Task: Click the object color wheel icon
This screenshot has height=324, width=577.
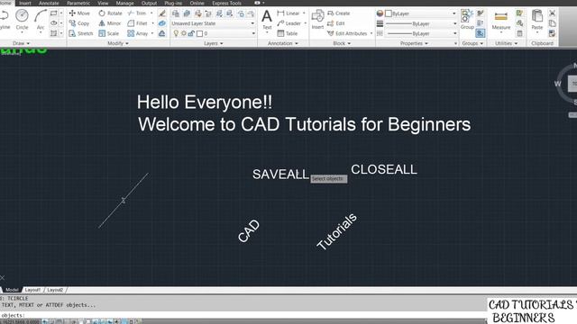Action: point(380,13)
